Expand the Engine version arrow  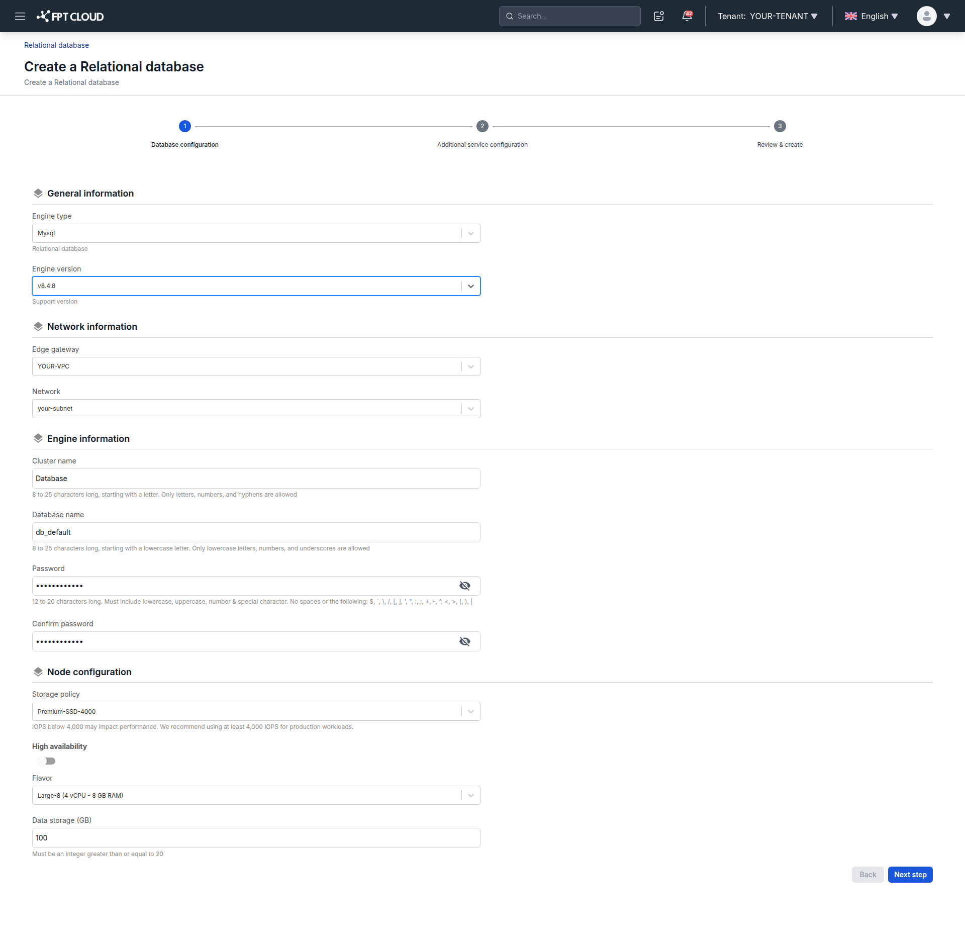471,286
